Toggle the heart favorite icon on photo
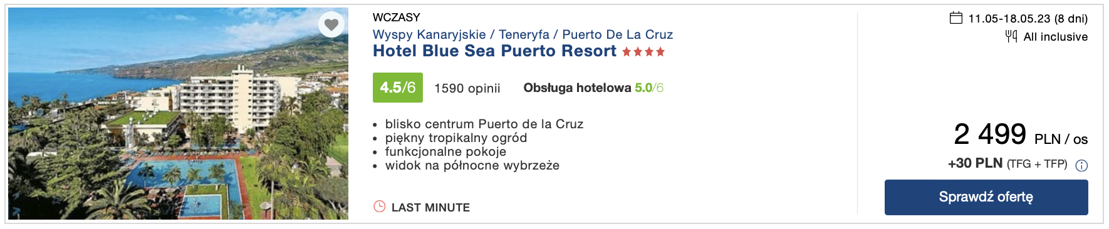The height and width of the screenshot is (229, 1109). click(x=331, y=24)
